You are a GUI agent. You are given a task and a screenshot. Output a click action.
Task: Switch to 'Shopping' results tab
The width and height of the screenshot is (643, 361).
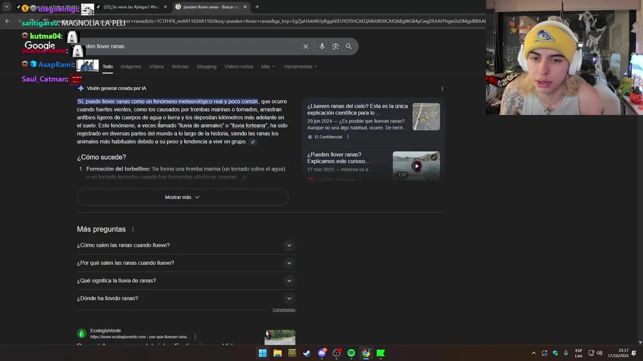(206, 67)
